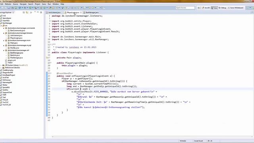Click the 29:24 cursor position in status bar
This screenshot has height=143, width=254.
click(x=210, y=141)
